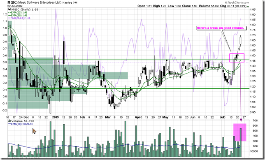This screenshot has width=265, height=160.
Task: Click the "Chg +0.11 (+6.73%)" change value
Action: tap(233, 6)
